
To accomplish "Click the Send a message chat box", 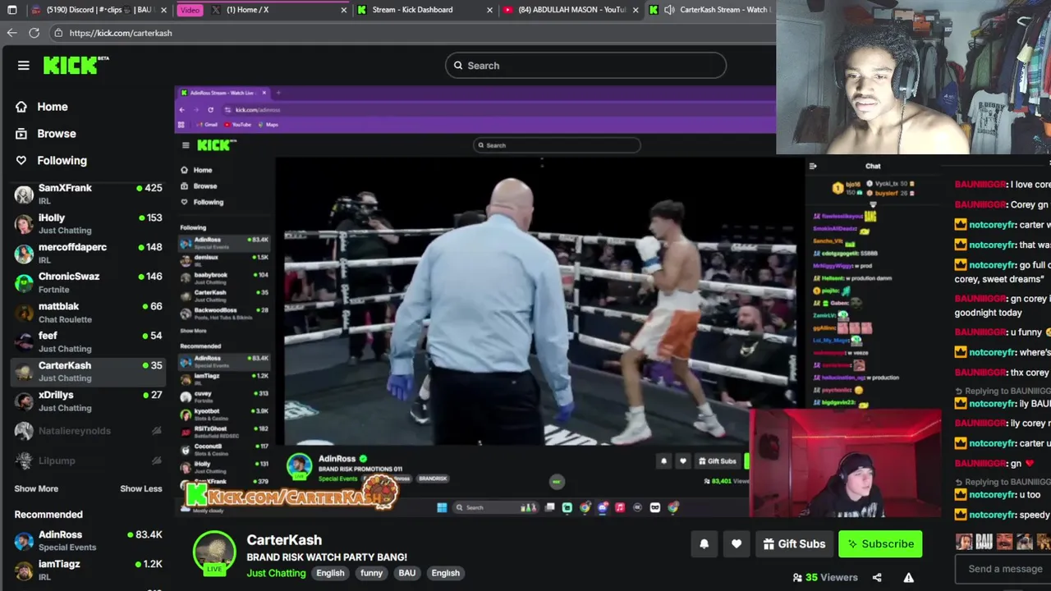I will click(1004, 569).
